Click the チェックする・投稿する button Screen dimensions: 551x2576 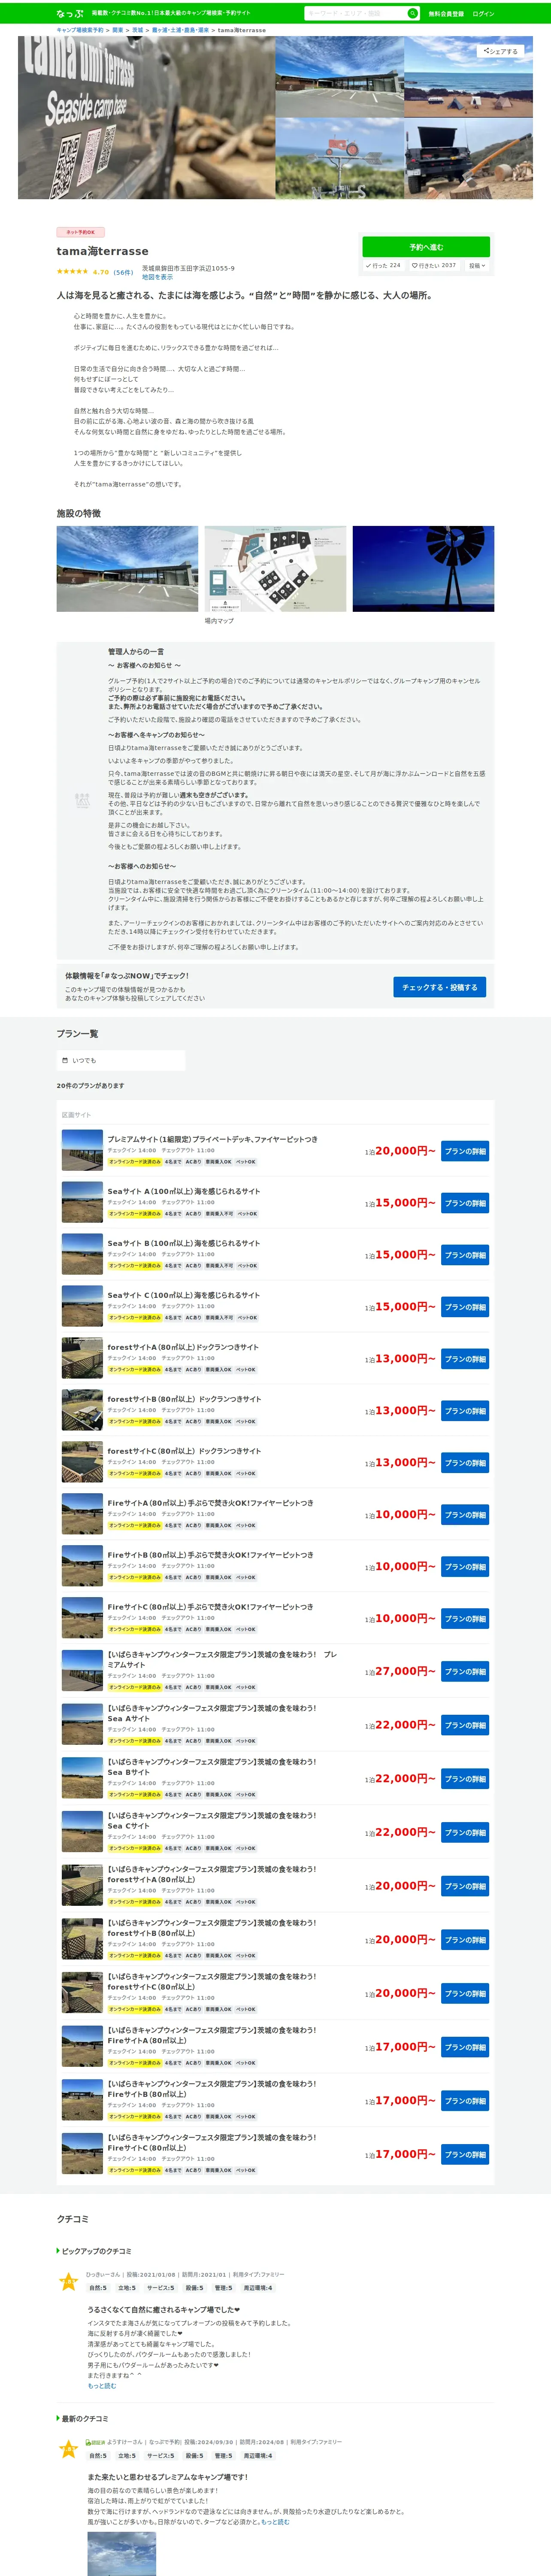tap(439, 987)
